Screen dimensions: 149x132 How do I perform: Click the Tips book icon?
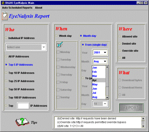click(22, 122)
